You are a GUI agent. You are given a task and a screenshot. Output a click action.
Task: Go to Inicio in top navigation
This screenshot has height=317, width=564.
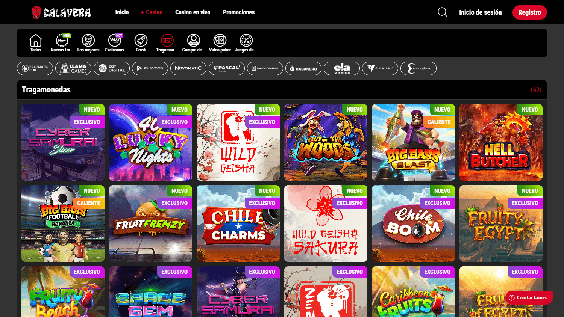122,12
